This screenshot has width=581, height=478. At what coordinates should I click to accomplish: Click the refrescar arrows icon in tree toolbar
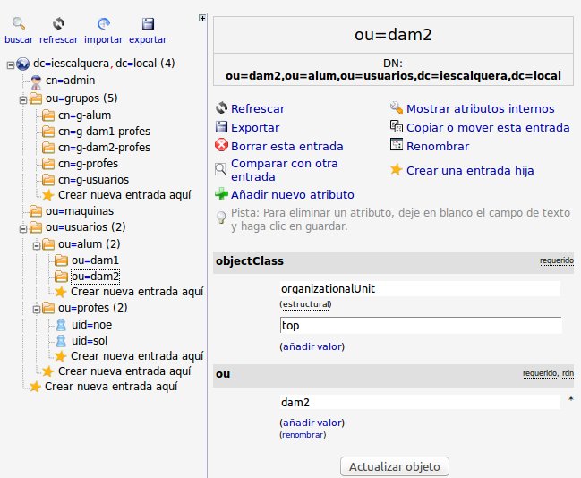[58, 24]
